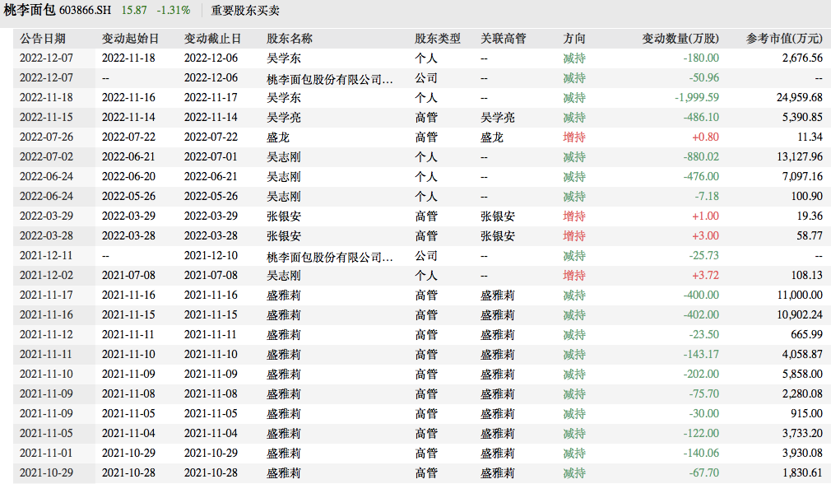The width and height of the screenshot is (831, 484).
Task: Click the change amount -25.73
Action: coord(703,255)
